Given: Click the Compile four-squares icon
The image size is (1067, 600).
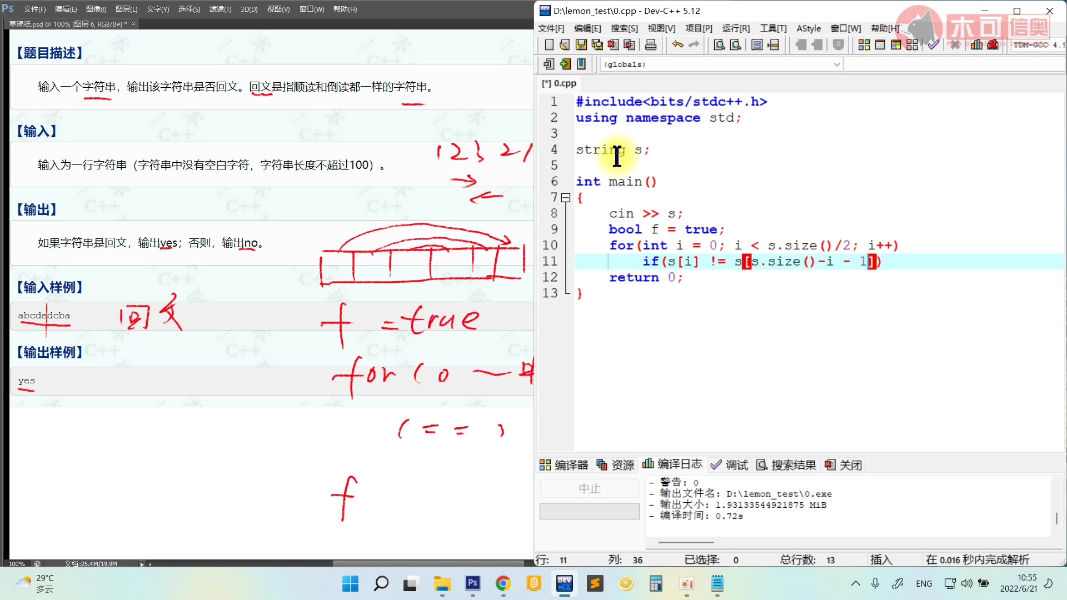Looking at the screenshot, I should (864, 45).
